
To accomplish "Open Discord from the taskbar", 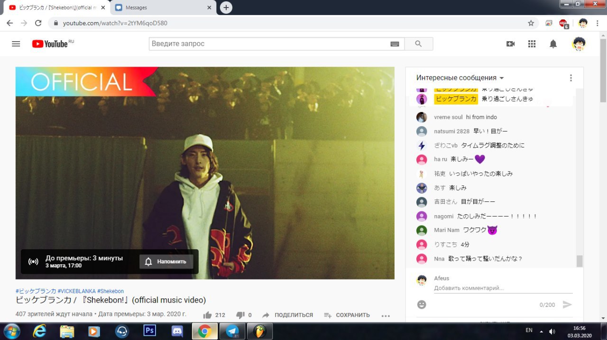I will [x=177, y=331].
